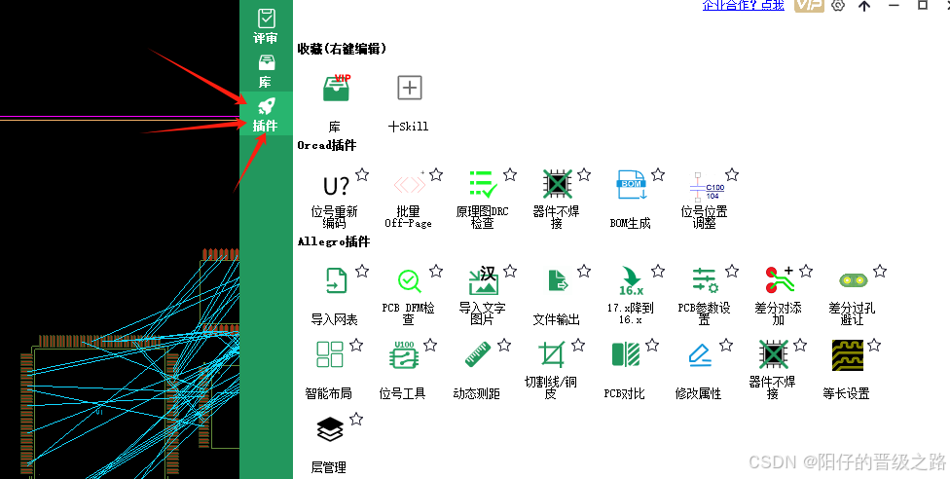The image size is (950, 479).
Task: Open settings gear in title bar
Action: click(x=838, y=5)
